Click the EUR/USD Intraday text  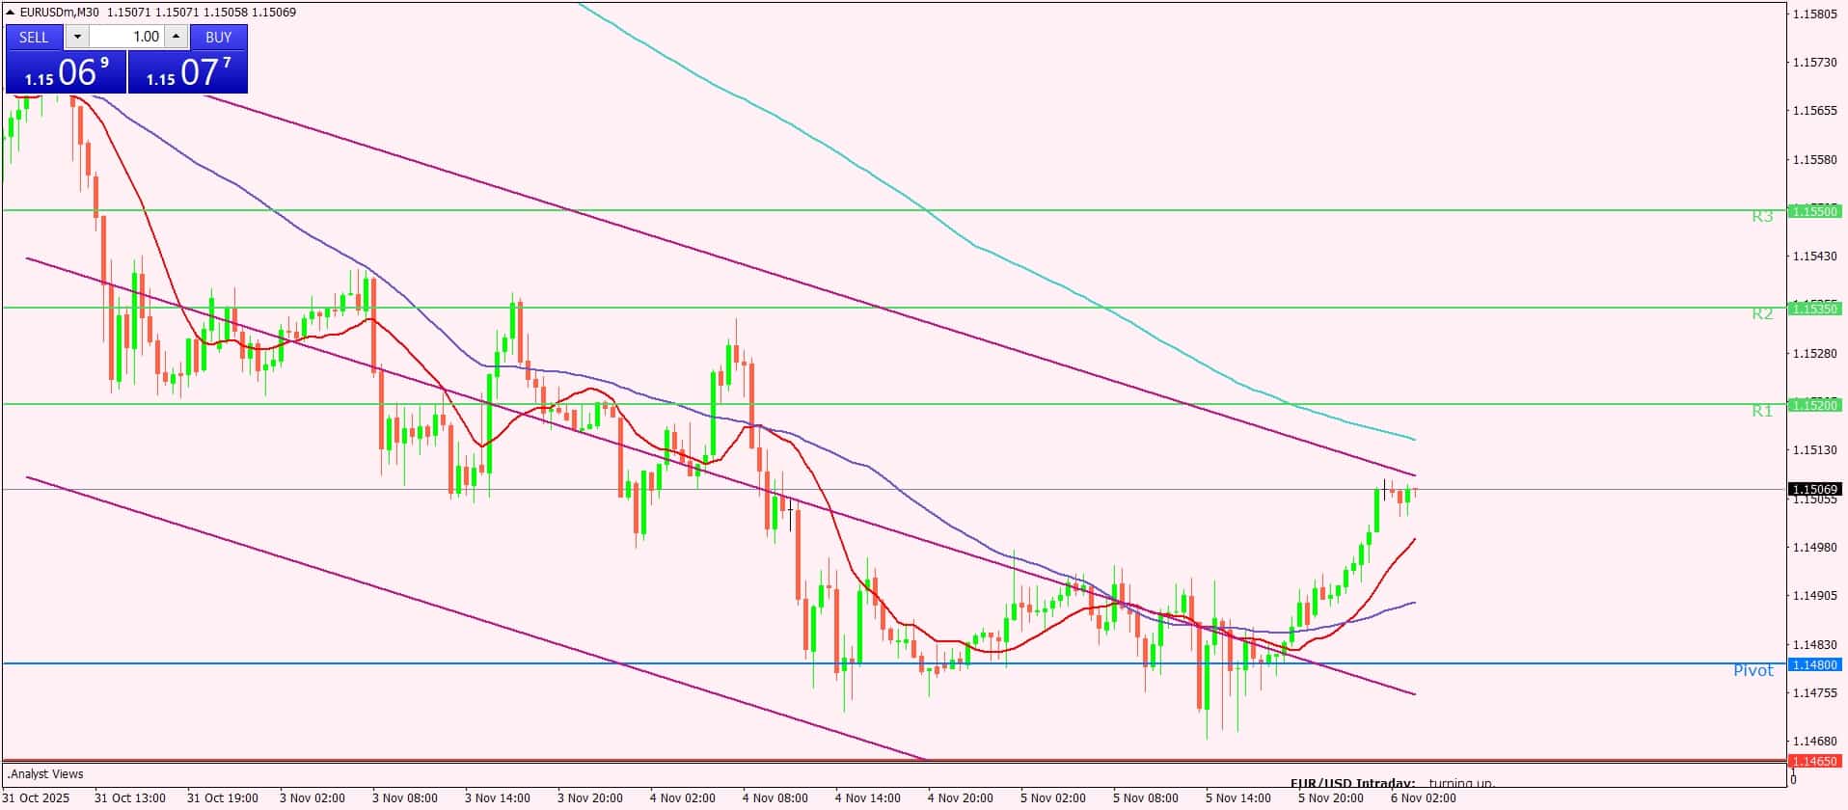point(1352,783)
